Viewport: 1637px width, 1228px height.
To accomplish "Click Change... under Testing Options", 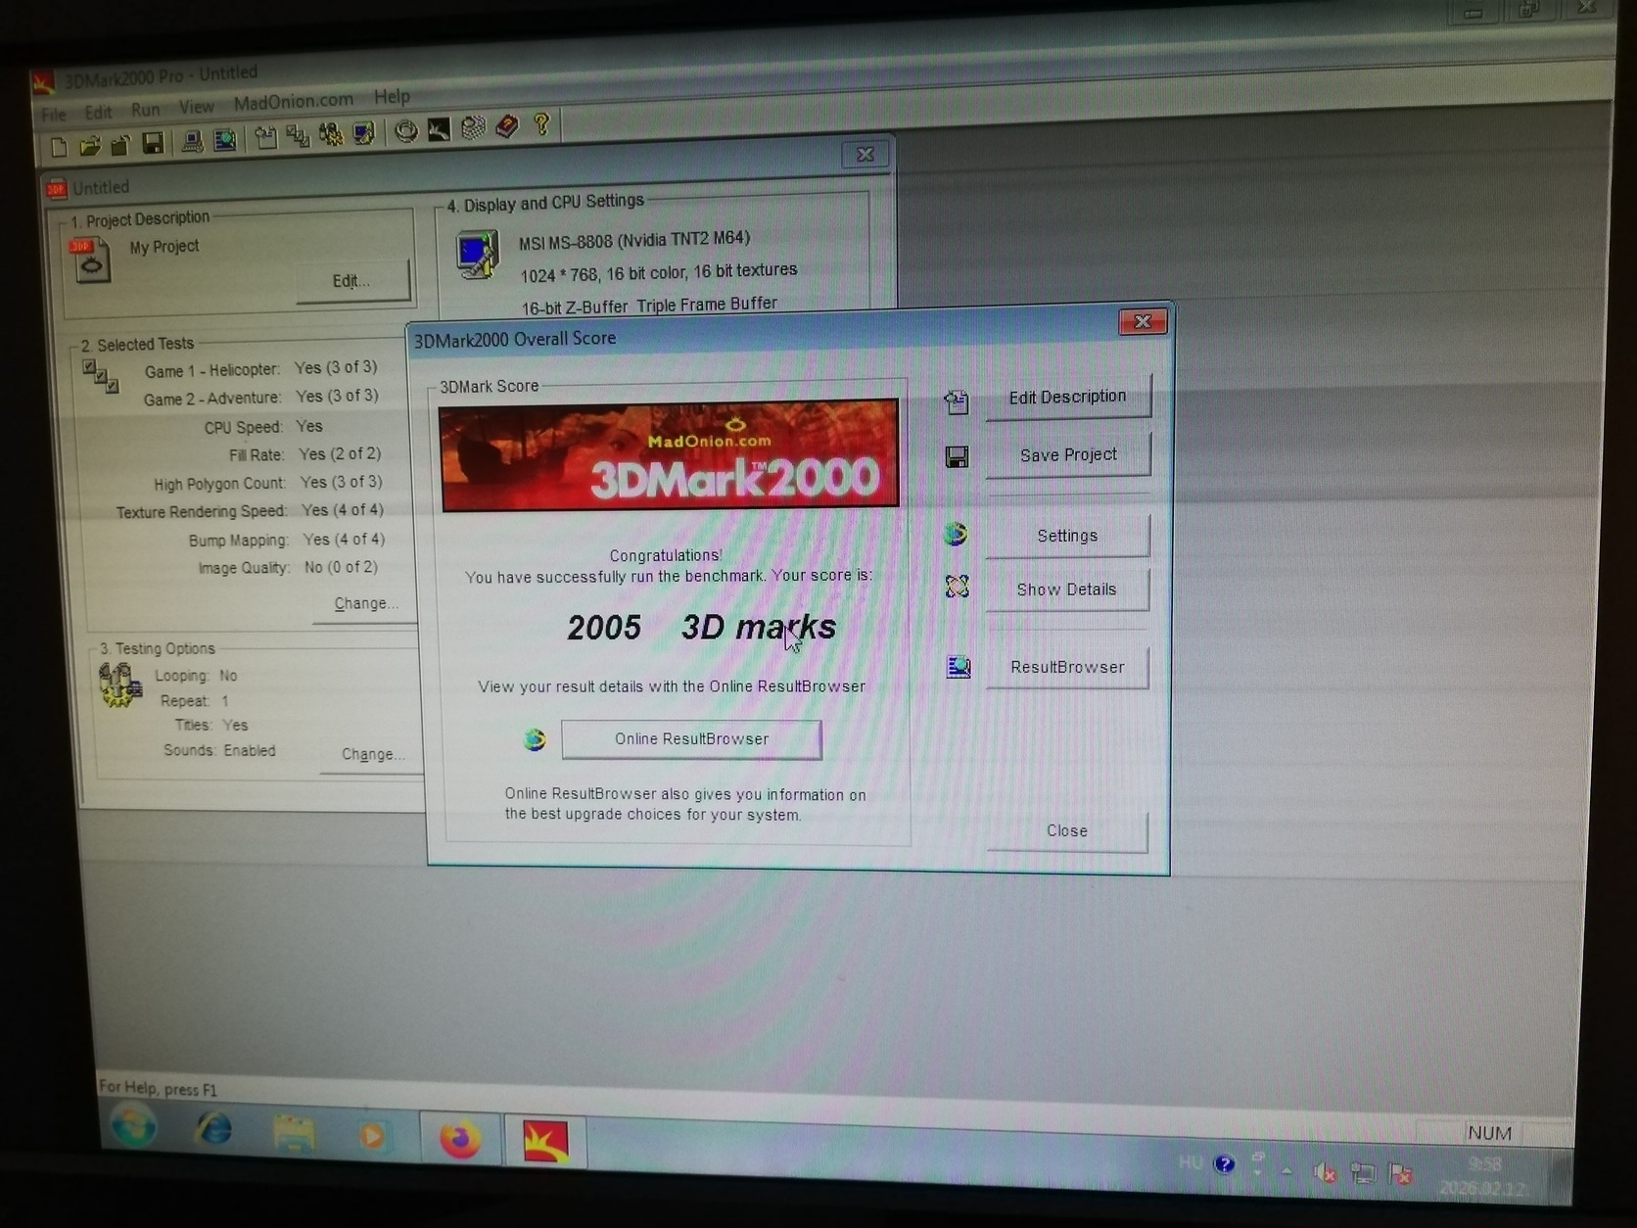I will [x=372, y=754].
